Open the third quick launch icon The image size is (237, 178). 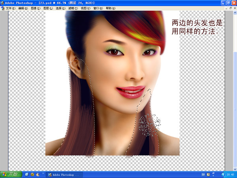38,174
